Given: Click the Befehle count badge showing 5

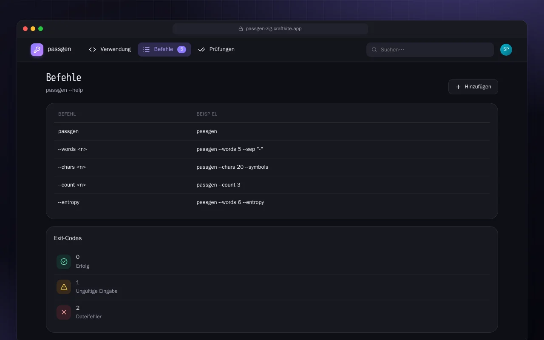Looking at the screenshot, I should 181,49.
